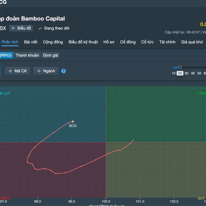Viewport: 206px width, 206px height.
Task: Click the 101.0 x-axis tick label
Action: coord(140,202)
